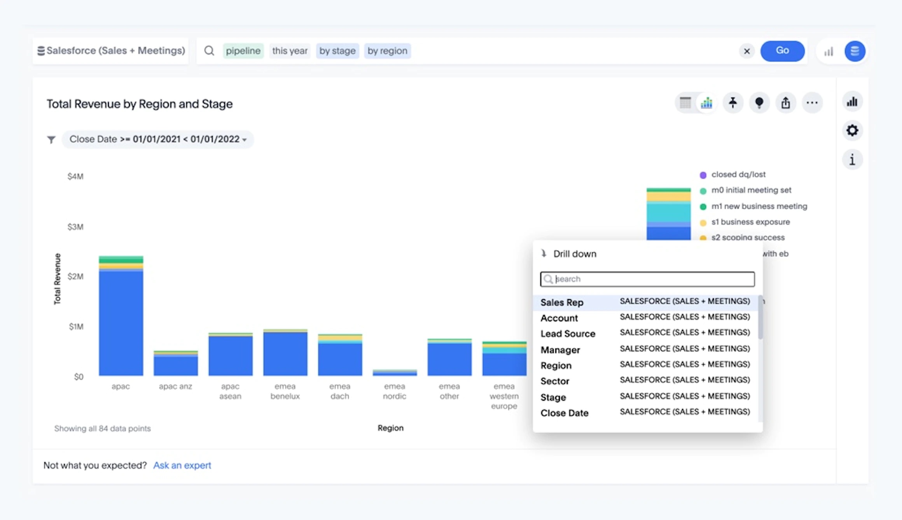Click the share answer icon

pos(786,103)
